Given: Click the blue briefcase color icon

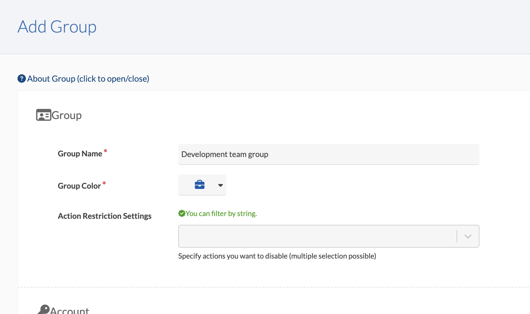Looking at the screenshot, I should click(200, 184).
